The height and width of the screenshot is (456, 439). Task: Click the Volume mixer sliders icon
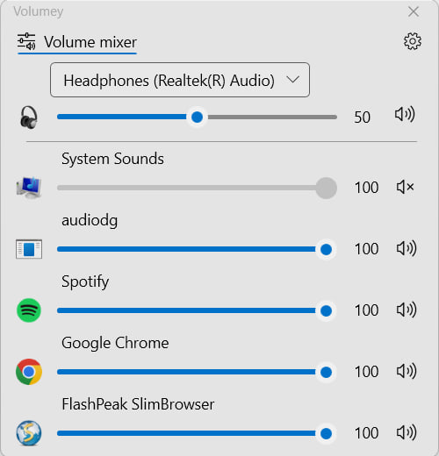pyautogui.click(x=26, y=41)
